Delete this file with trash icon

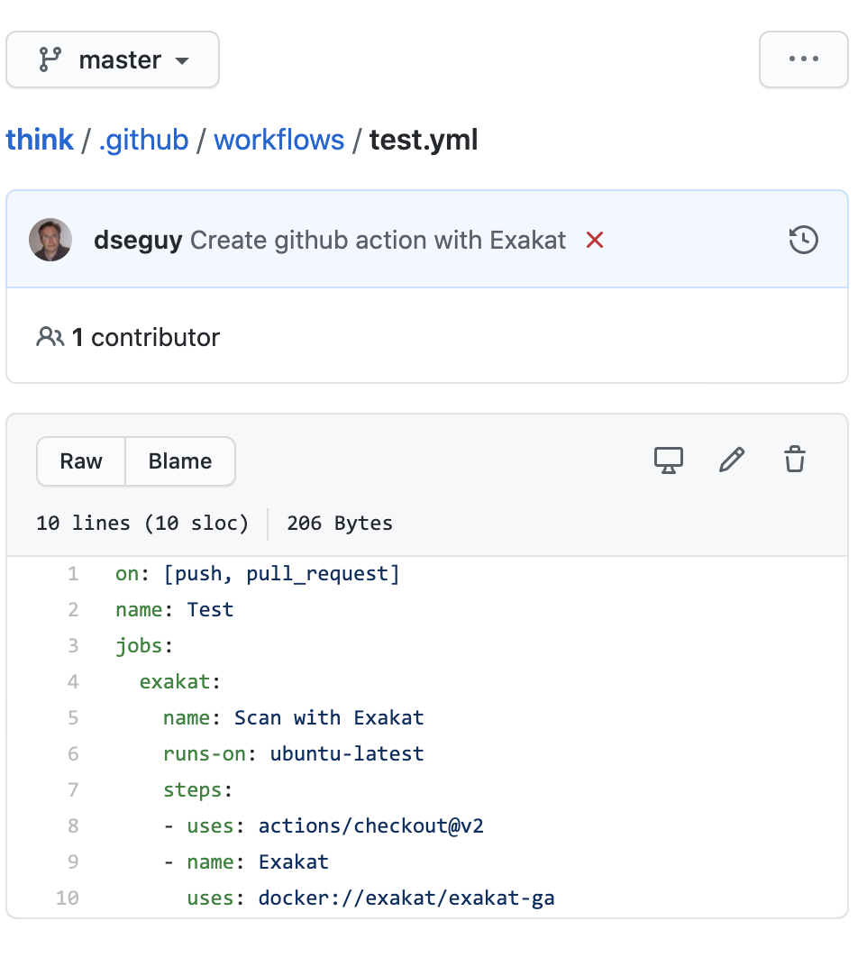point(795,460)
